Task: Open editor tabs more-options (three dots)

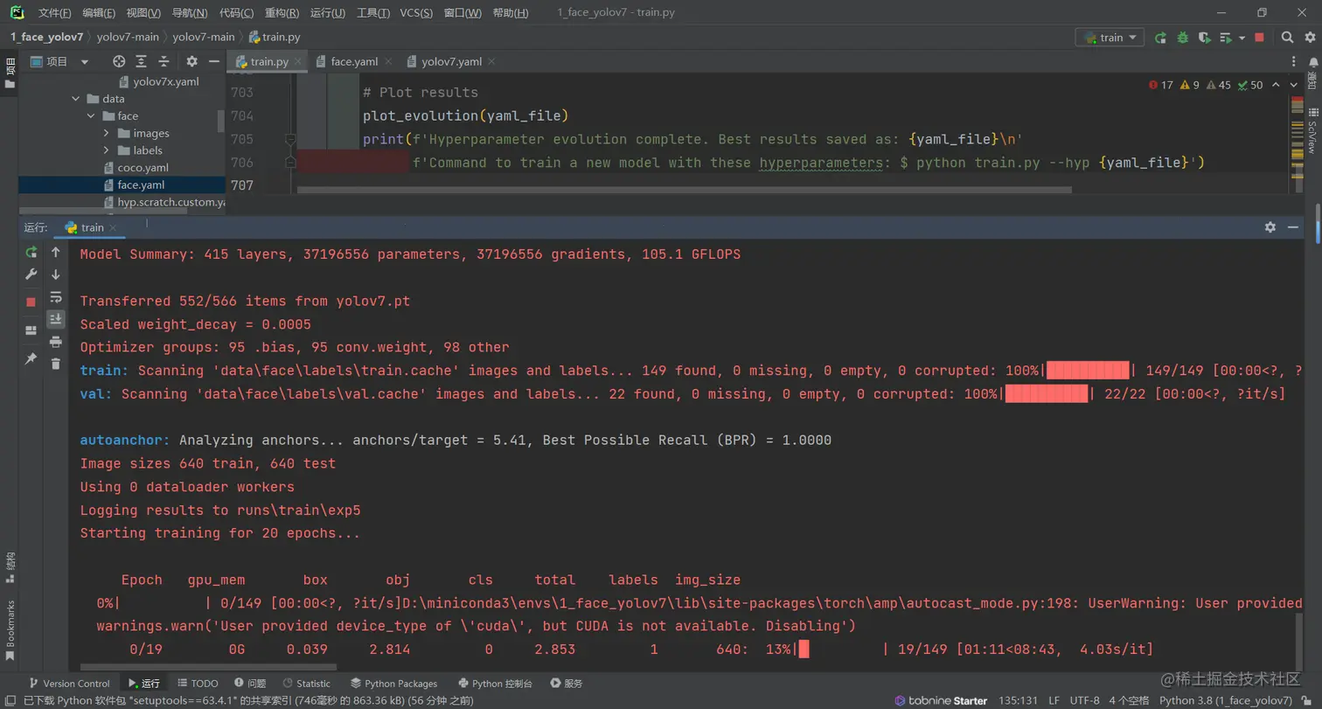Action: pyautogui.click(x=1295, y=61)
